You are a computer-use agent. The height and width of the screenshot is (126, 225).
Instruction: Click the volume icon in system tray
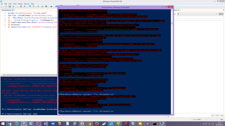[206, 124]
